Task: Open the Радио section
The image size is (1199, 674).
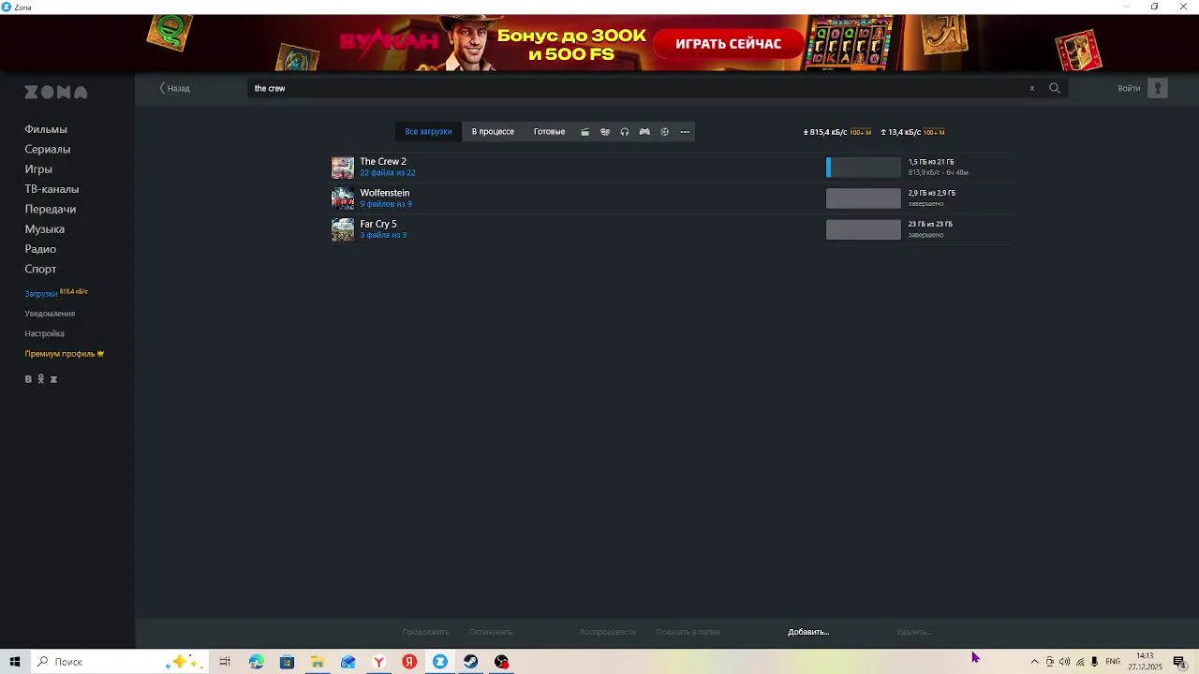Action: point(40,249)
